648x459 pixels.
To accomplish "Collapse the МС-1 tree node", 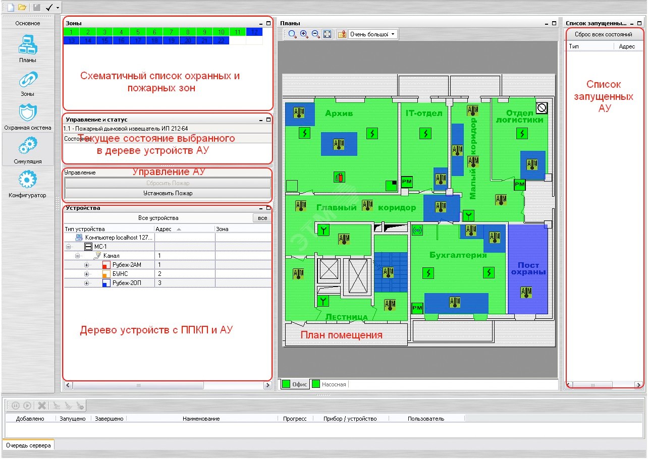I will 68,246.
